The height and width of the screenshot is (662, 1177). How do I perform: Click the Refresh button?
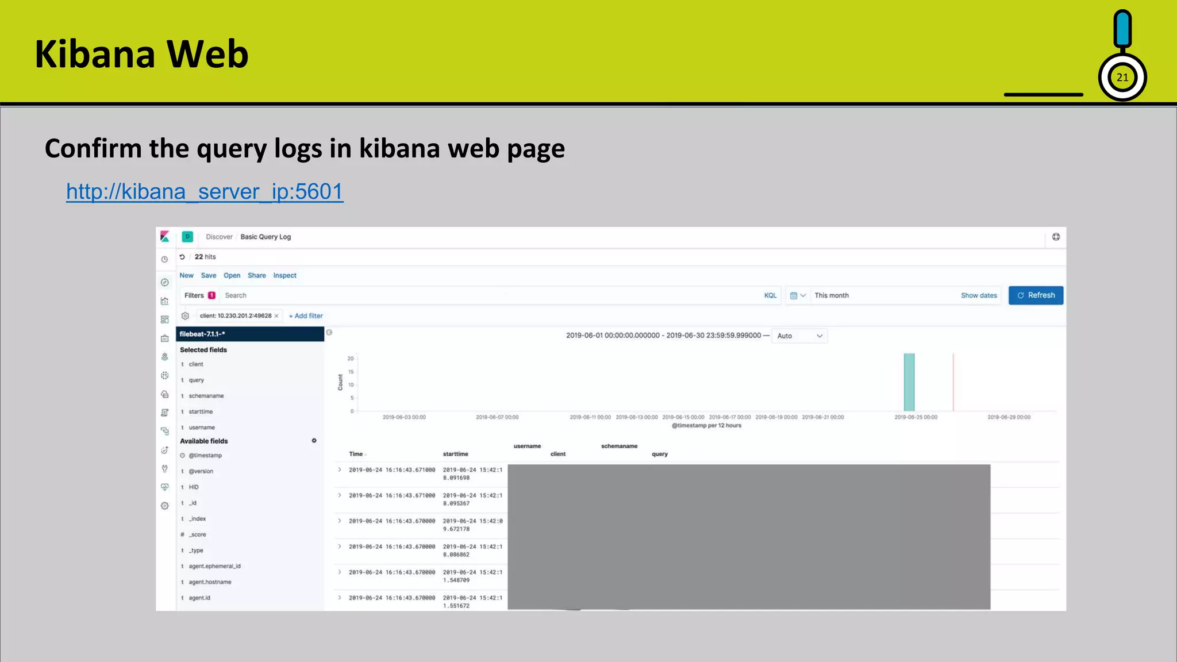click(1036, 295)
